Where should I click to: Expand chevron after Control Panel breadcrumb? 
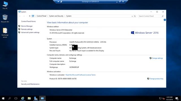(48, 16)
